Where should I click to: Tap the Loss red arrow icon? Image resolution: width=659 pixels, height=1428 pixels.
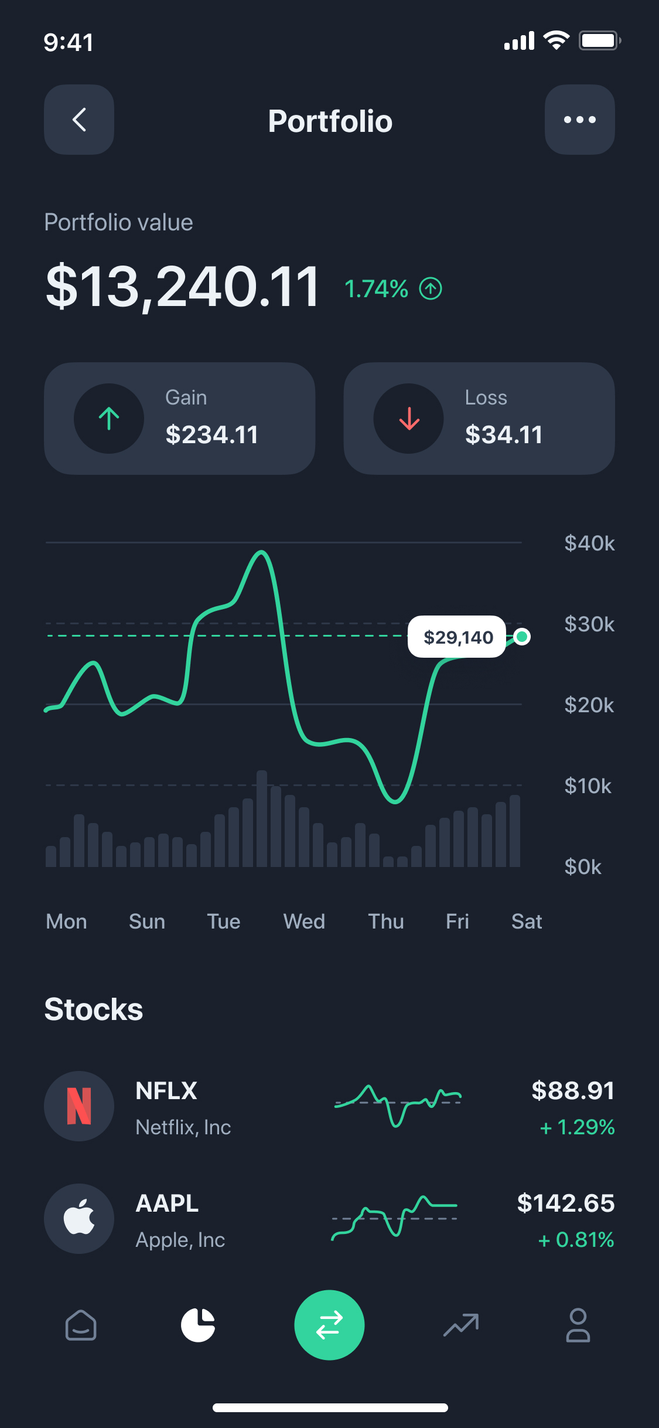pyautogui.click(x=408, y=419)
